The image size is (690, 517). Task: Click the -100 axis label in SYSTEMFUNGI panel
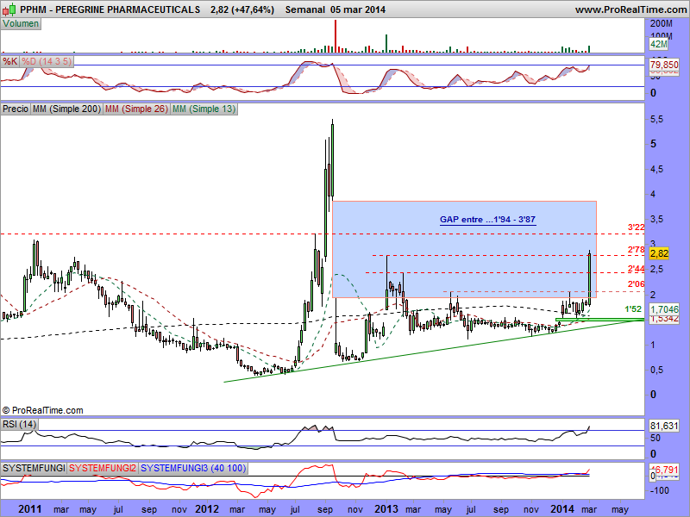click(659, 490)
